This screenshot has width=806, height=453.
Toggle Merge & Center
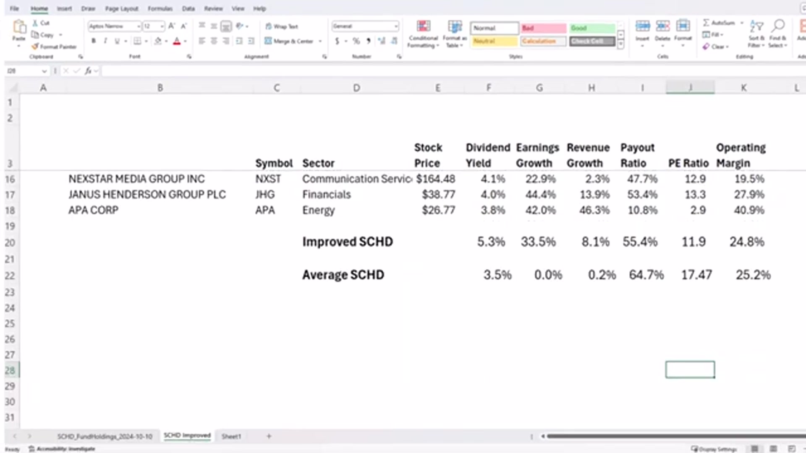point(289,41)
